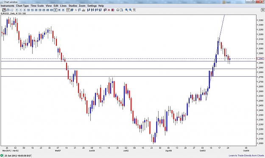Switch to the line chart type icon
This screenshot has width=265, height=158.
point(12,10)
